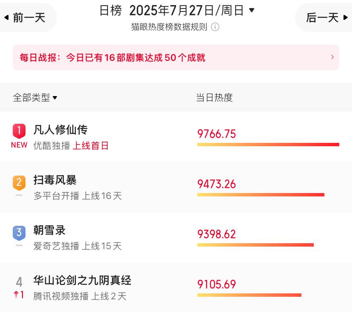Expand the date picker dropdown arrow
Viewport: 352px width, 321px height.
coord(252,10)
